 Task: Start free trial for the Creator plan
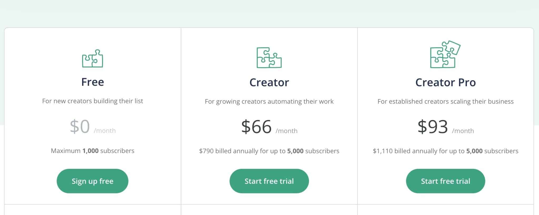tap(269, 181)
